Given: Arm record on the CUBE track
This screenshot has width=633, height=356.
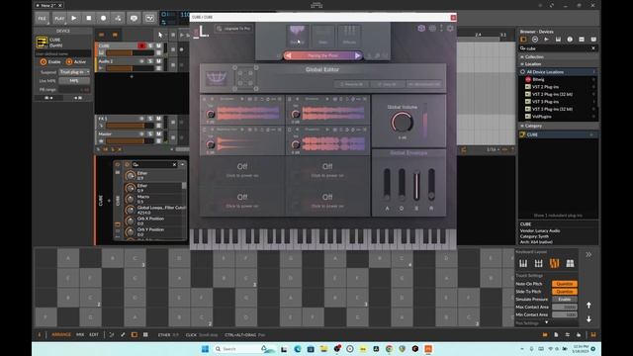Looking at the screenshot, I should [x=141, y=46].
